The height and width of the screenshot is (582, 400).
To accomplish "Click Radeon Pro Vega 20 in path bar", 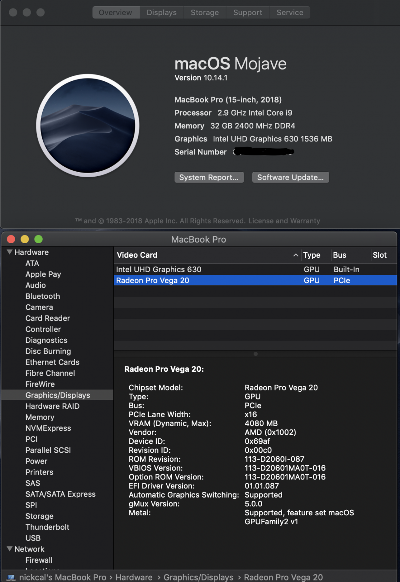I will click(x=283, y=578).
